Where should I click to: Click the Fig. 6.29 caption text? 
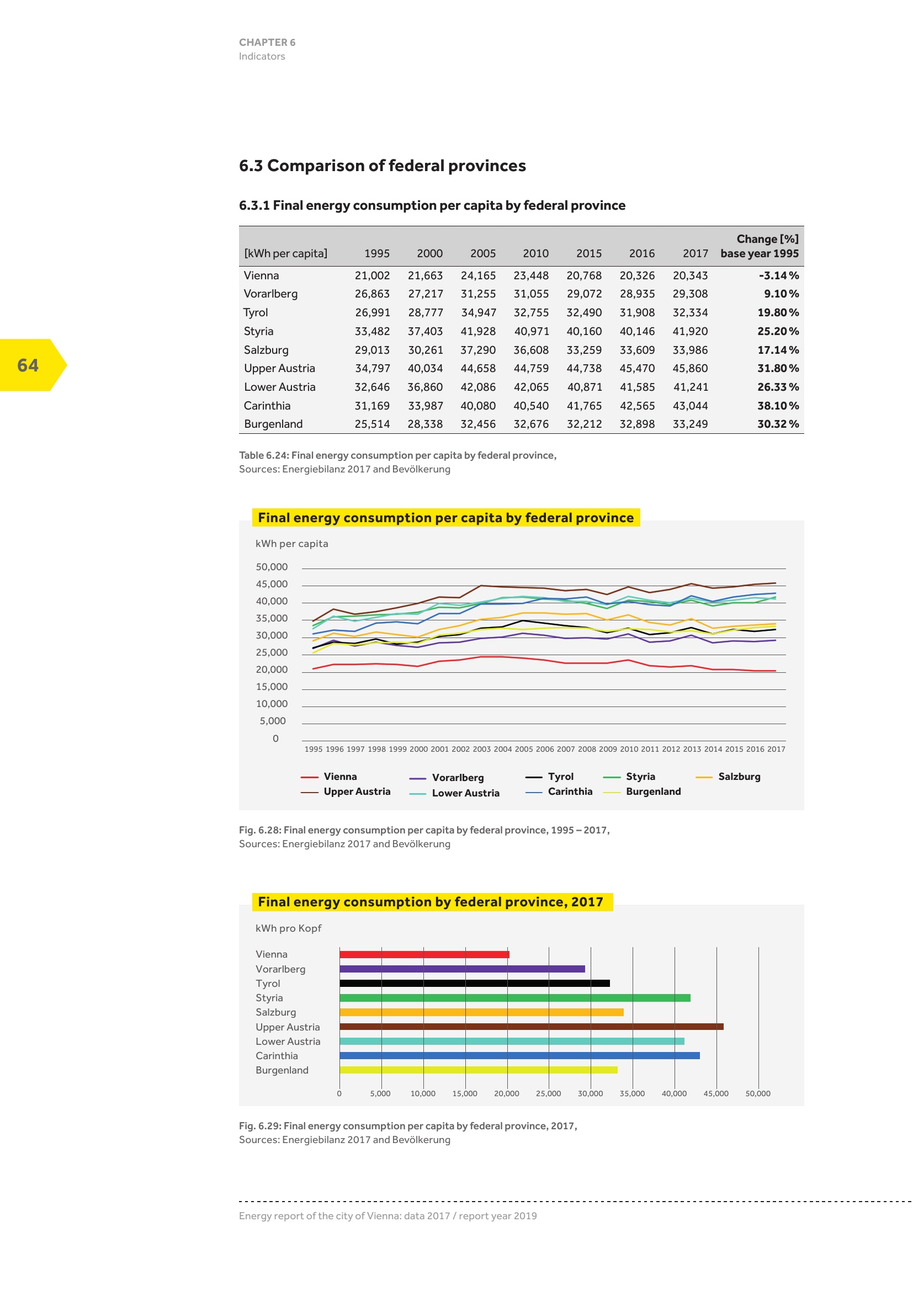click(x=407, y=1125)
